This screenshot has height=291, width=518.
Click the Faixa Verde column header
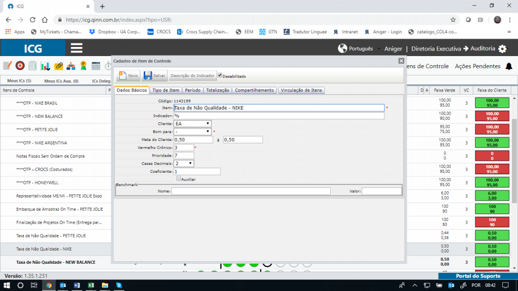tap(444, 90)
